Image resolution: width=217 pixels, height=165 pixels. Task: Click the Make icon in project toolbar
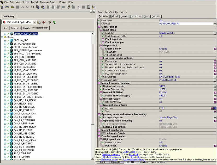[49, 22]
